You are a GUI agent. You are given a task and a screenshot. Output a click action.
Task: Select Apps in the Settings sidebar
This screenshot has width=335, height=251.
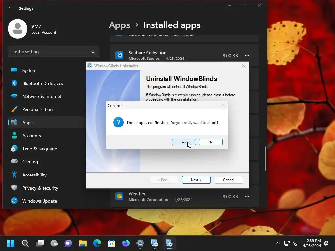coord(46,123)
